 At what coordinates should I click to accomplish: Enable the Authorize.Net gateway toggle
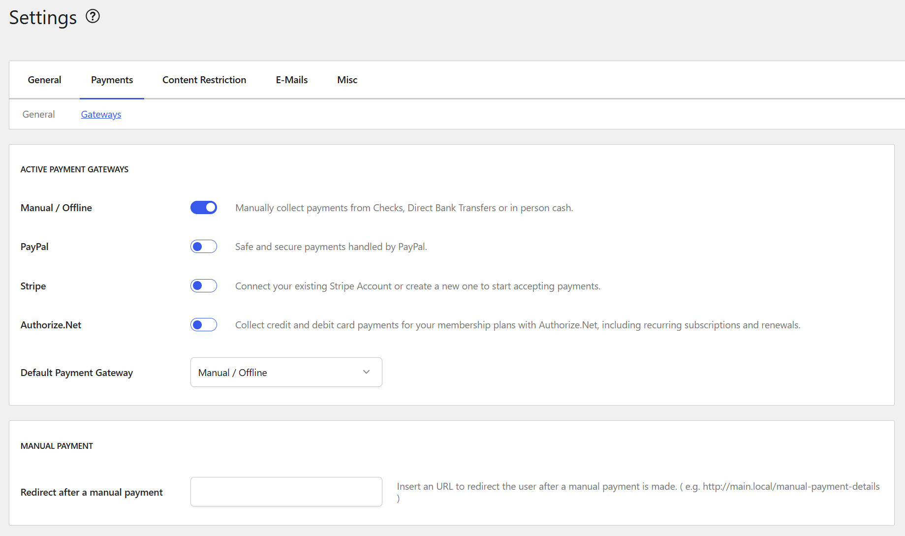tap(204, 325)
